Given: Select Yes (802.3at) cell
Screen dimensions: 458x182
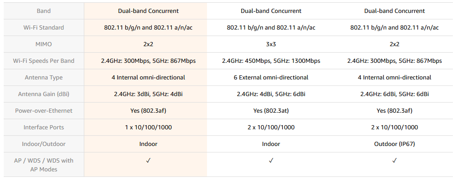Looking at the screenshot, I should (x=271, y=111).
